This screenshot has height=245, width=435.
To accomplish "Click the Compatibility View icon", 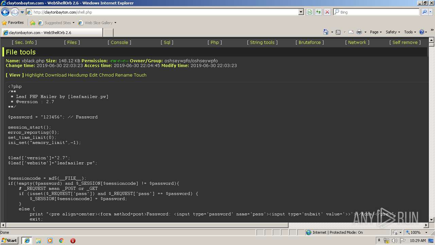I will click(310, 12).
